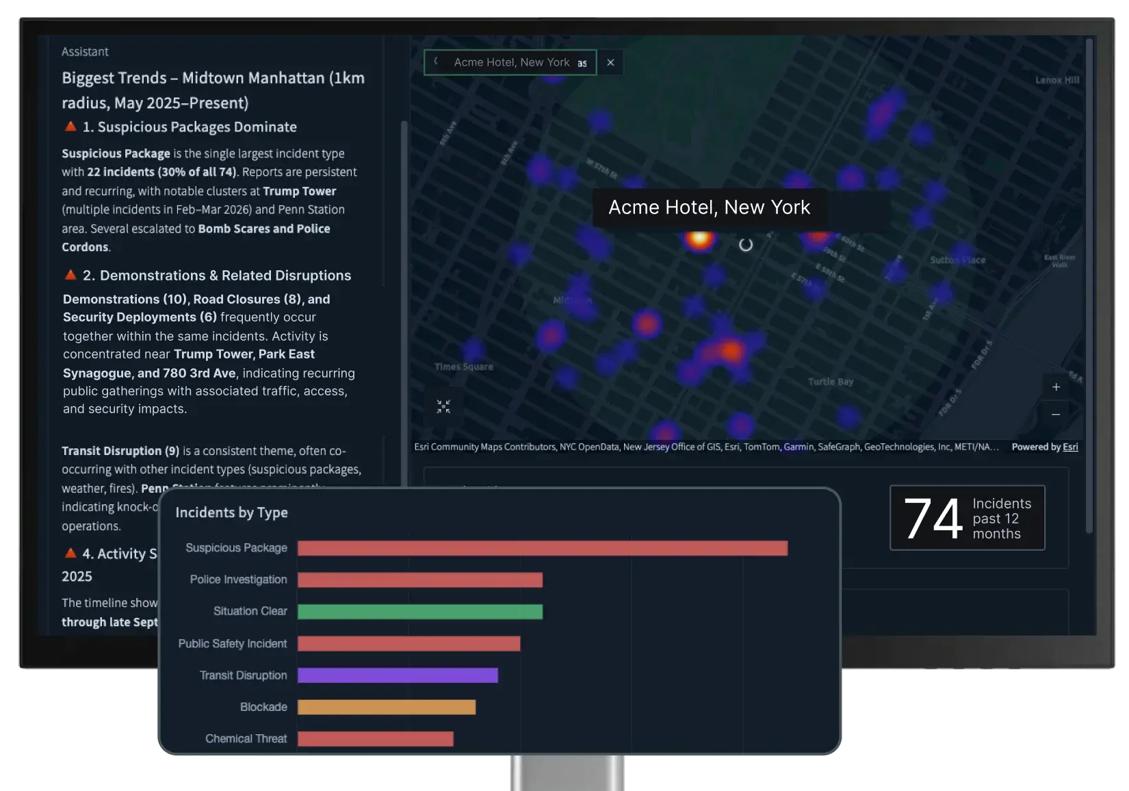
Task: Click the bold Bomb Scares and Police text
Action: [264, 229]
